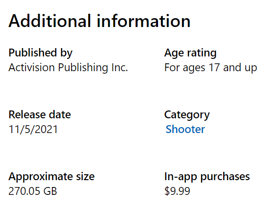Open the Shooter category link
Screen dimensions: 275x215
[x=185, y=129]
